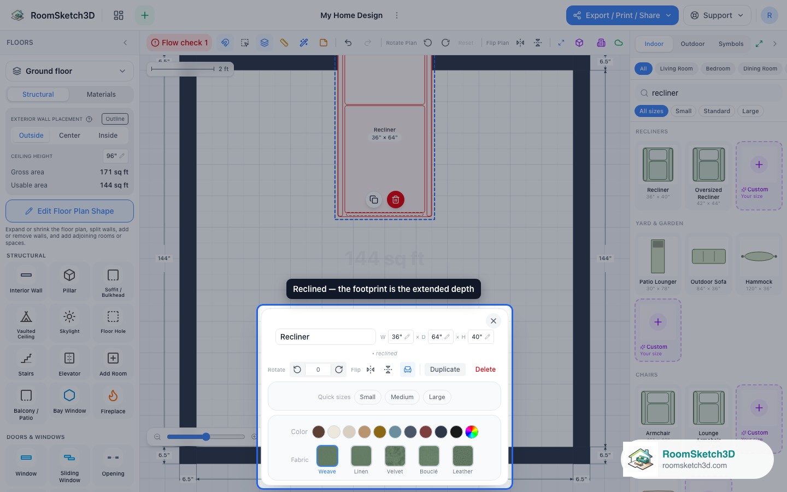Set wall placement to Center
This screenshot has width=787, height=492.
point(69,136)
